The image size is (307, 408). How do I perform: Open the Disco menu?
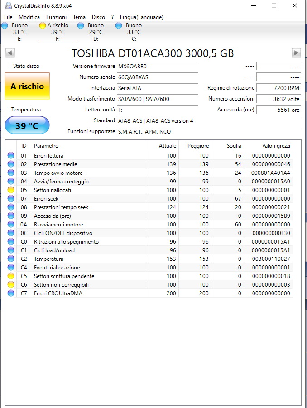coord(98,17)
